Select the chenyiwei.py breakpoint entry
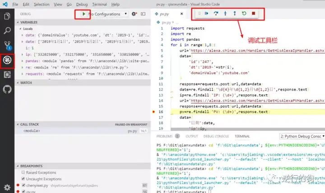The image size is (325, 193). coord(83,185)
